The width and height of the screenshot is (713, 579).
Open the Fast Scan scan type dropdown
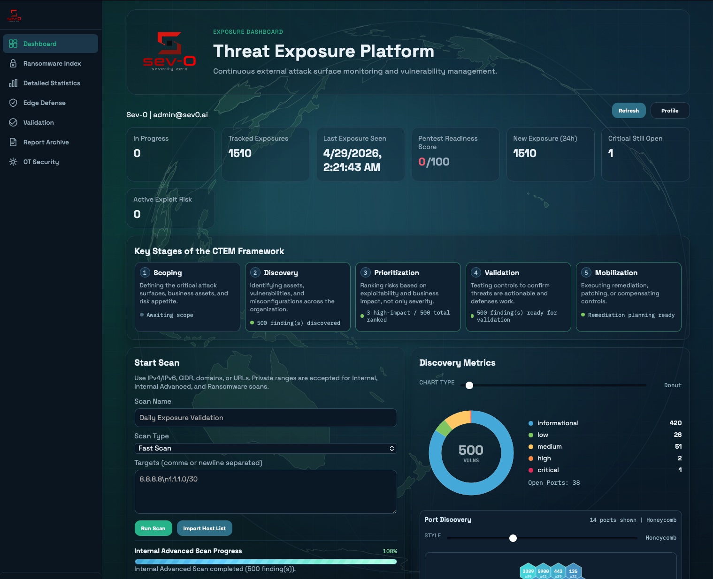266,448
